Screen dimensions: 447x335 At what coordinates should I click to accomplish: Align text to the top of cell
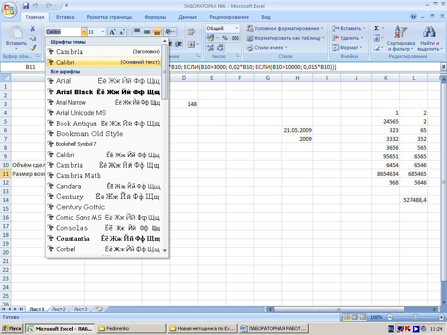137,31
